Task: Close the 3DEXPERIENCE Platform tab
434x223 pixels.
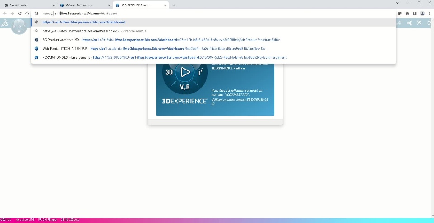Action: click(x=165, y=5)
